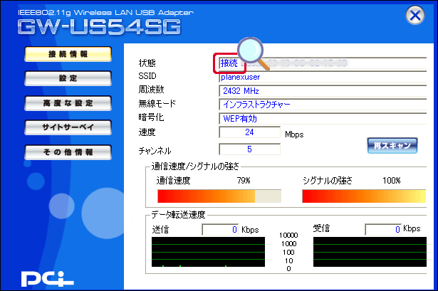
Task: Click the チャンネル label
Action: pyautogui.click(x=155, y=151)
